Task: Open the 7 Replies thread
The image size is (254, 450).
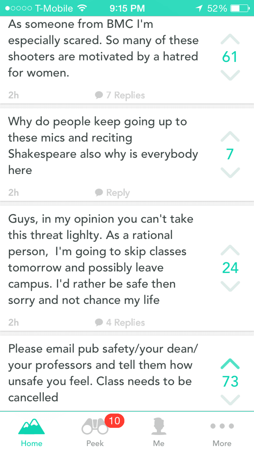Action: pos(120,95)
